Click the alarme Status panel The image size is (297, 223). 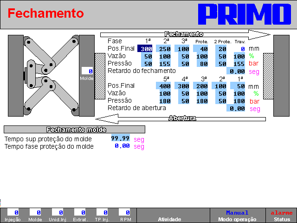(282, 216)
